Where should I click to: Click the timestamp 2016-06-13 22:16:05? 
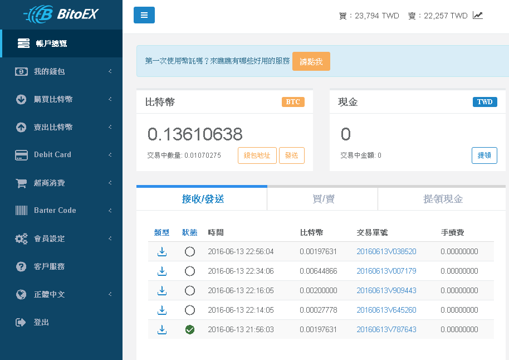click(241, 290)
